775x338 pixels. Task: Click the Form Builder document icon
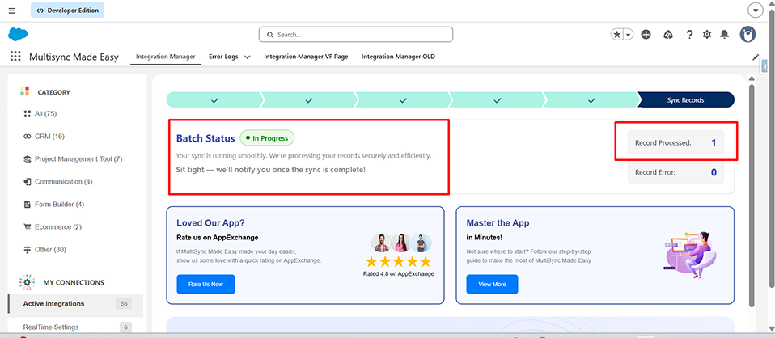[28, 204]
